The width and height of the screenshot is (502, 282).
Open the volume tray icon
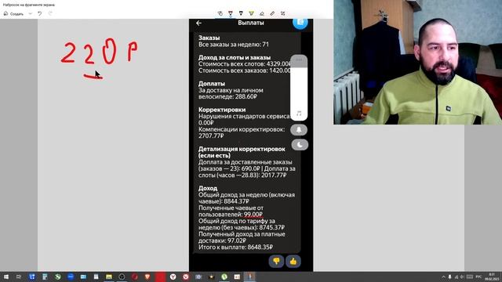[462, 277]
